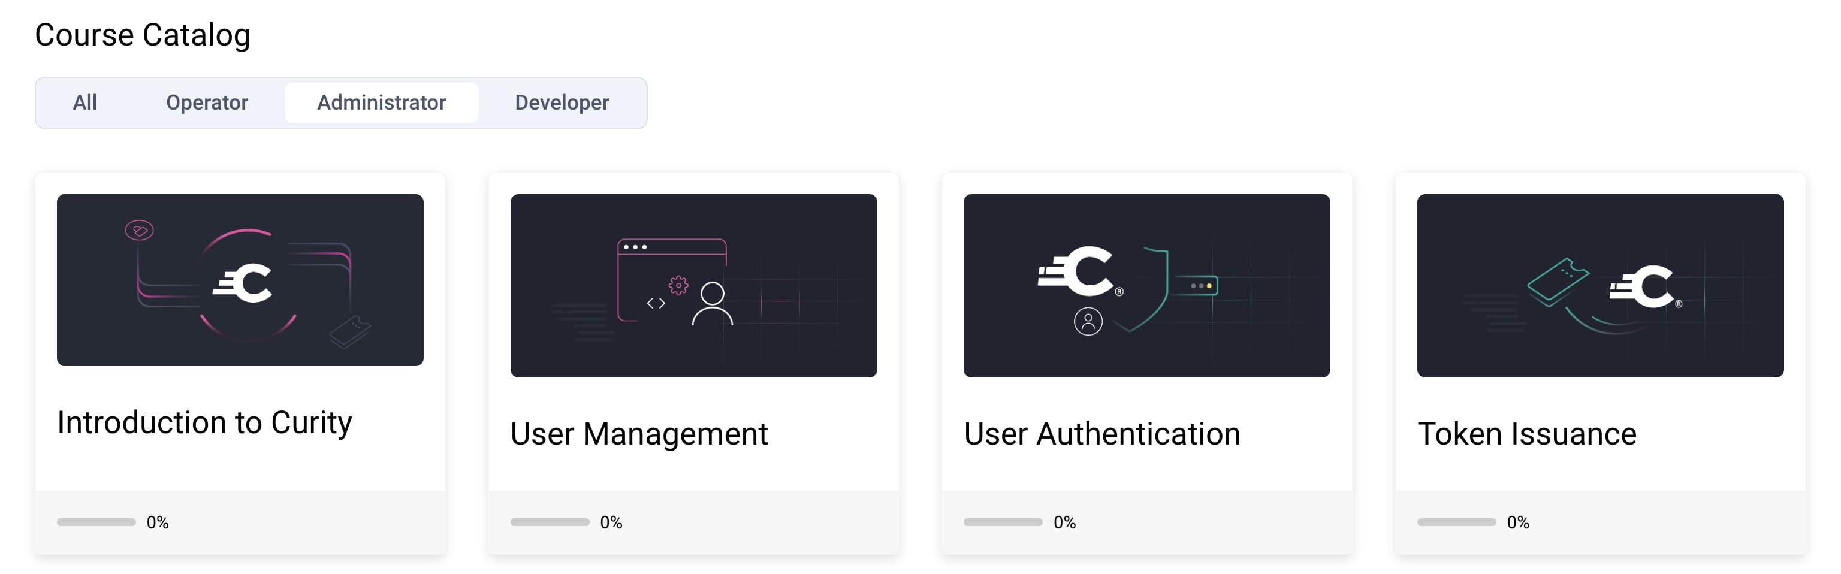Click the Introduction to Curity title

pyautogui.click(x=204, y=422)
